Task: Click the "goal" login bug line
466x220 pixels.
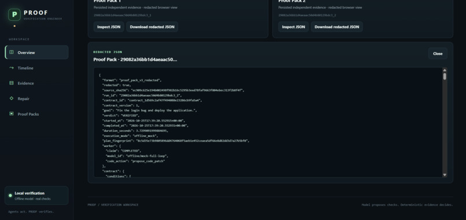Action: (150, 111)
